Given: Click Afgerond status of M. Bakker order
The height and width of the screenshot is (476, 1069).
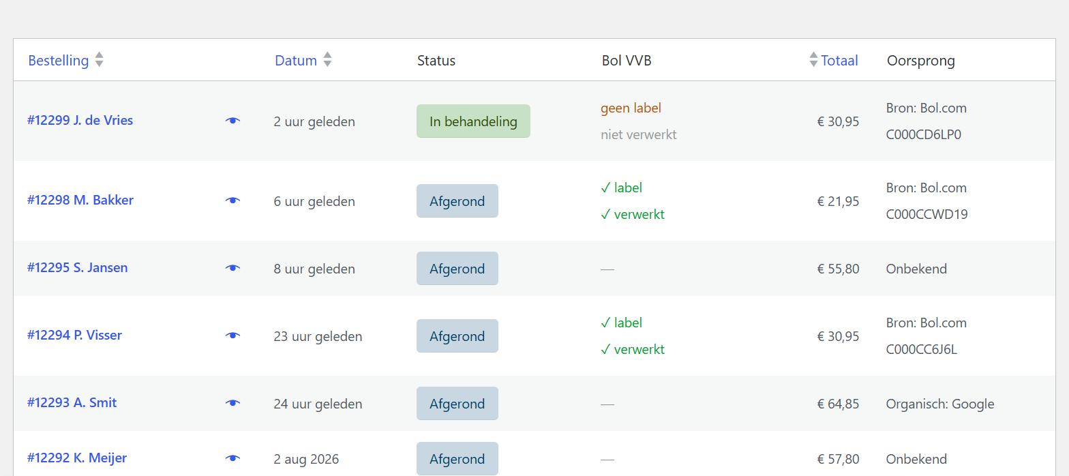Looking at the screenshot, I should (x=457, y=201).
